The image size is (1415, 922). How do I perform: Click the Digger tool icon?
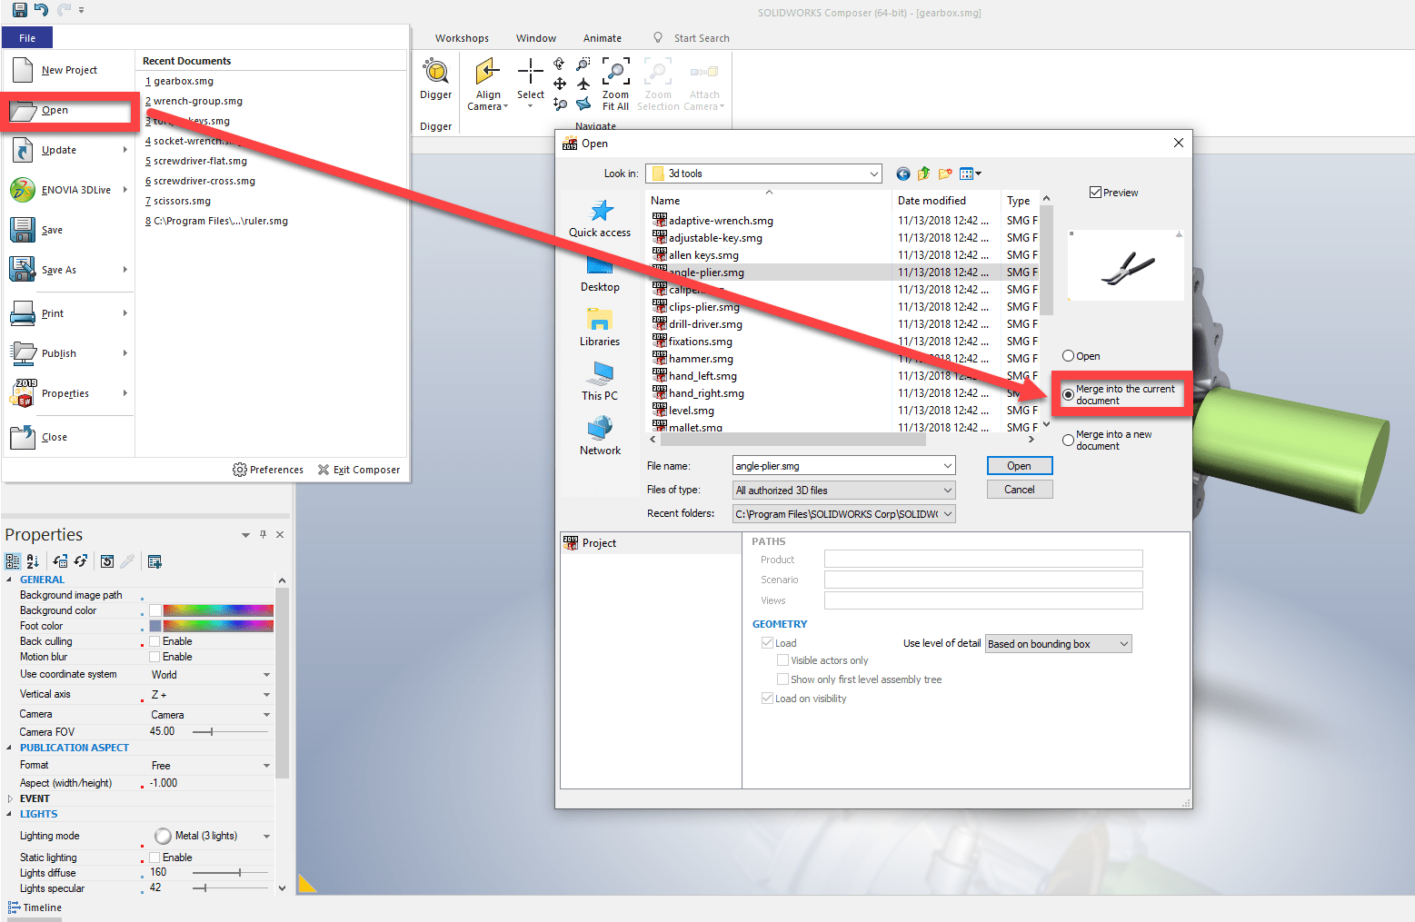pyautogui.click(x=435, y=73)
